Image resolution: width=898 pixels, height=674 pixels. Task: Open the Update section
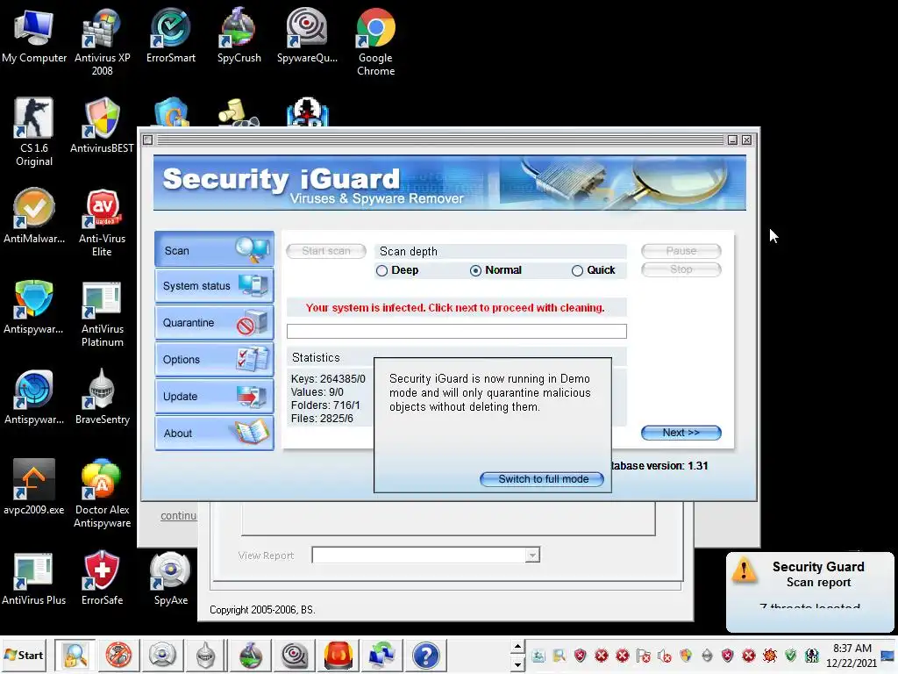coord(214,396)
